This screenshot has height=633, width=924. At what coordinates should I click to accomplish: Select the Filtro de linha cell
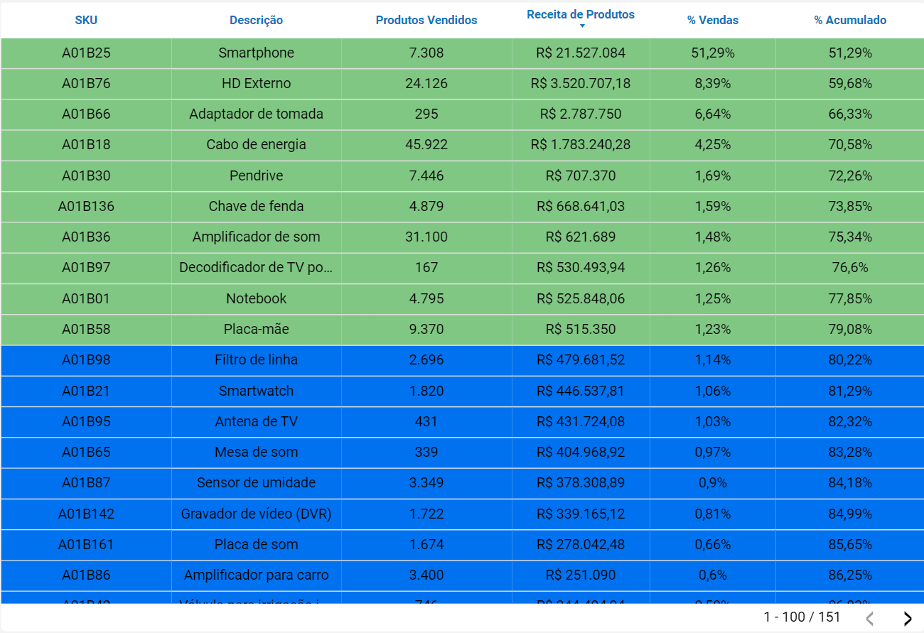tap(256, 360)
